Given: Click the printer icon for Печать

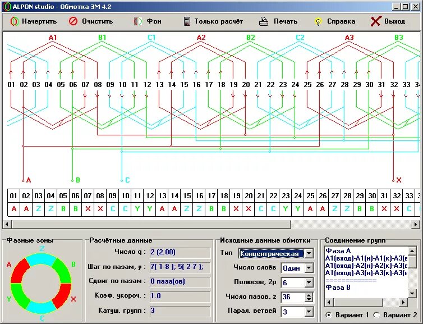Looking at the screenshot, I should [264, 21].
